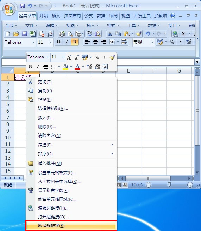Viewport: 201px width, 231px height.
Task: Open the 常规 number format dropdown
Action: click(152, 42)
